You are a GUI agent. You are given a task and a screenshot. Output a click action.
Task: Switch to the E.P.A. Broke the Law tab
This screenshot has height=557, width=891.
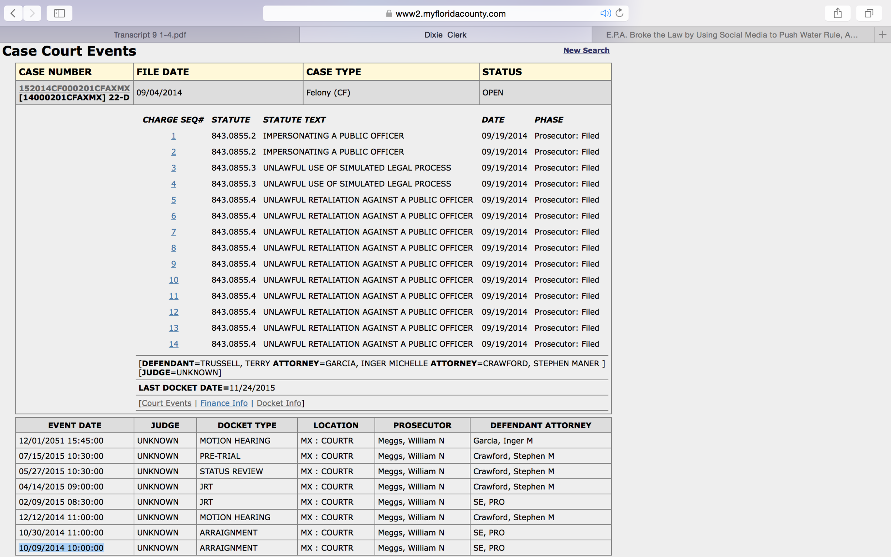coord(733,35)
